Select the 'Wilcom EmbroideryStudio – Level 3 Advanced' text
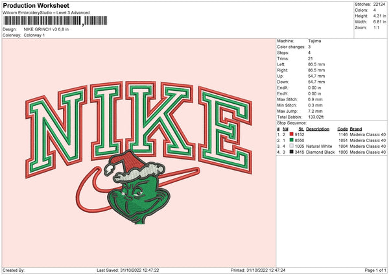This screenshot has height=275, width=389. click(46, 13)
